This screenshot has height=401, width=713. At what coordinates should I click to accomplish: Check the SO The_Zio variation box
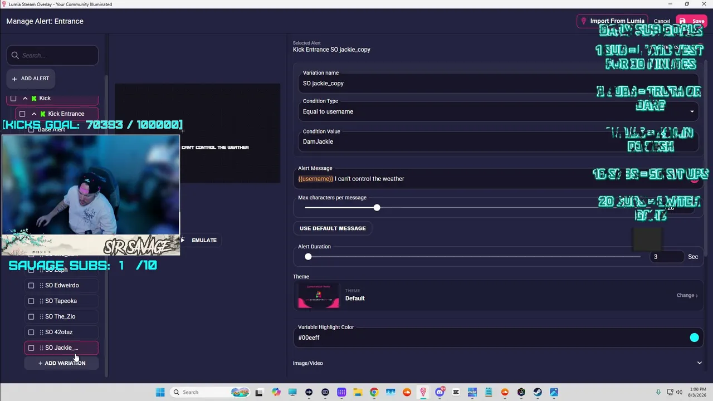(x=31, y=316)
